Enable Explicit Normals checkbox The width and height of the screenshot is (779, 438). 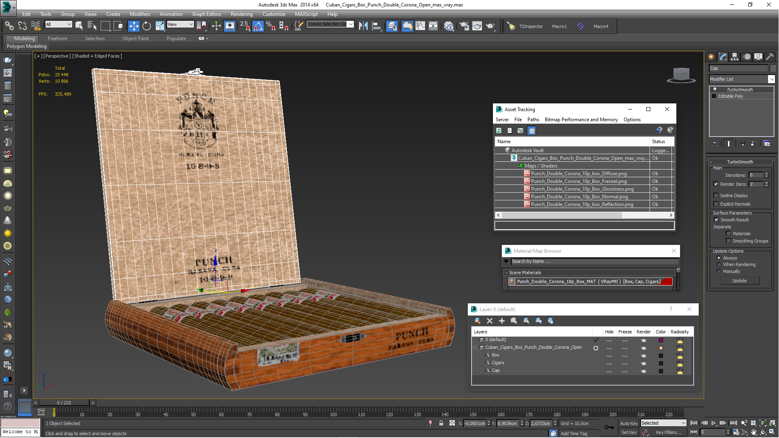[716, 204]
